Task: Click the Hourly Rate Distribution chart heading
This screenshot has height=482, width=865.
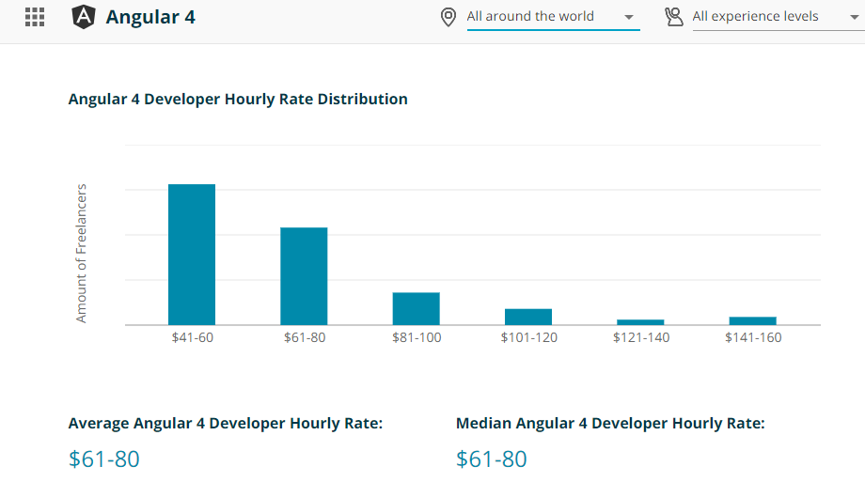Action: pyautogui.click(x=238, y=100)
